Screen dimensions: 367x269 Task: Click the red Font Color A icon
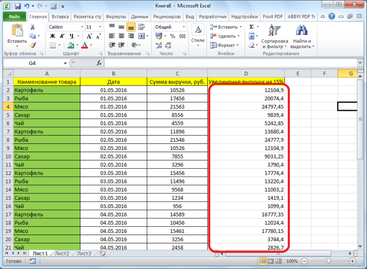[x=84, y=45]
